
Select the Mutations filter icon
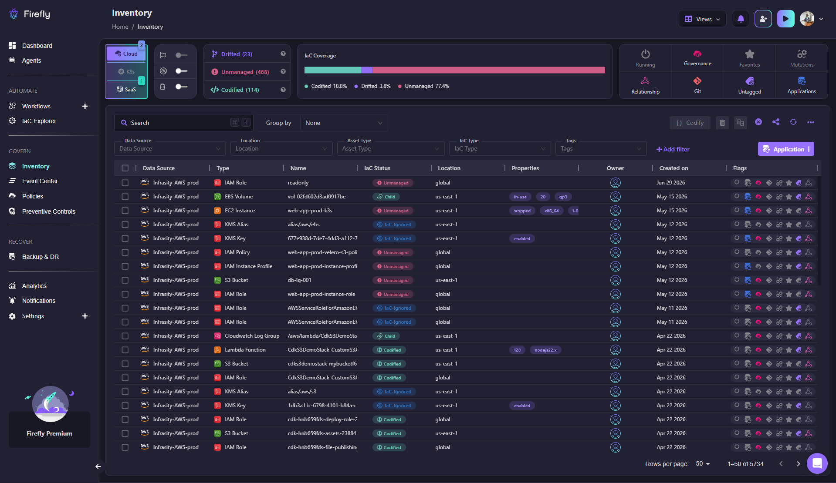[802, 57]
